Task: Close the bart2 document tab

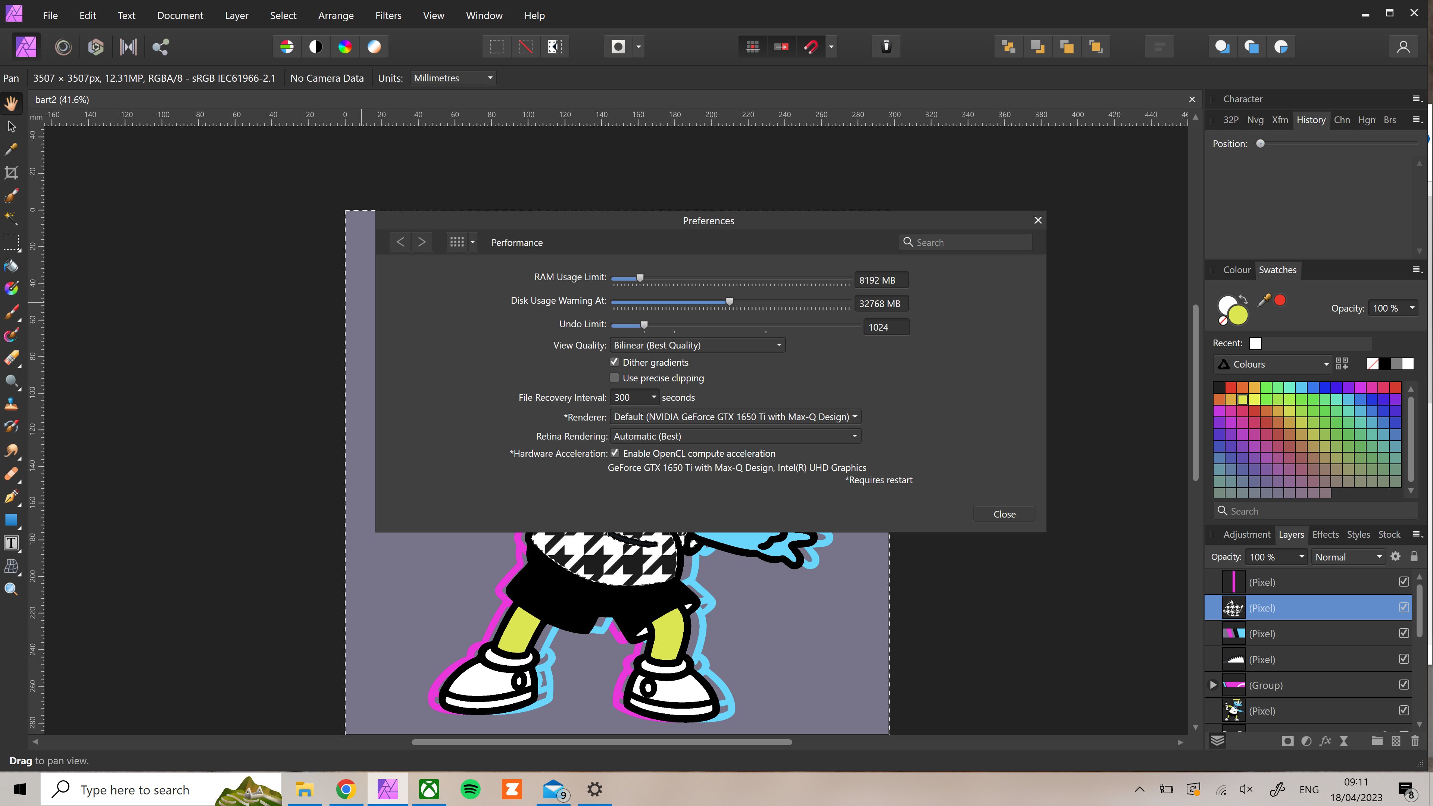Action: point(1192,100)
